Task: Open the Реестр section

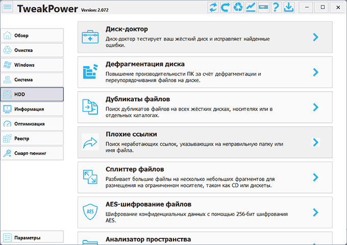Action: click(32, 139)
